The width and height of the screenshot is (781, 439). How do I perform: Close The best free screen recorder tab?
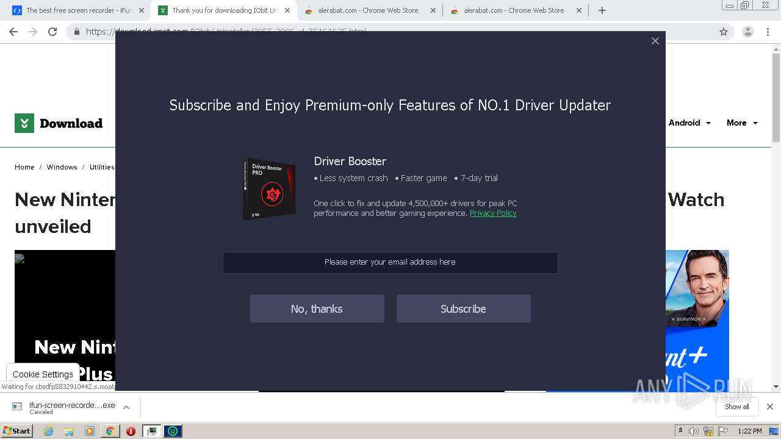tap(141, 10)
